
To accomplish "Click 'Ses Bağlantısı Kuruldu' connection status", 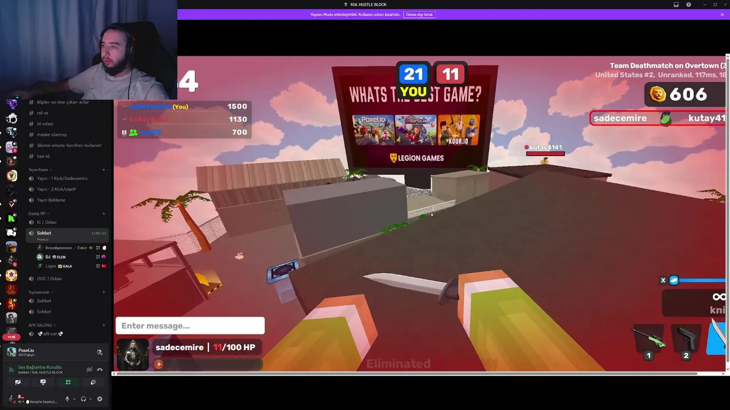I will [40, 367].
